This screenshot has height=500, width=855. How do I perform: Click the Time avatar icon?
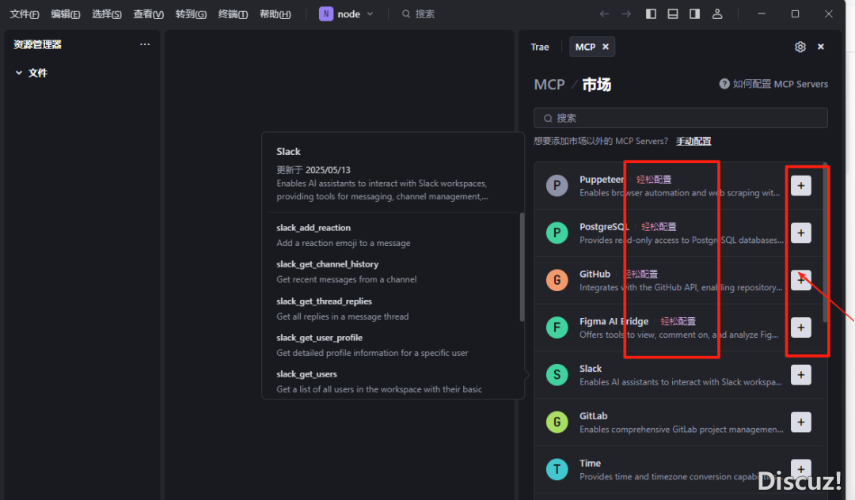point(557,469)
